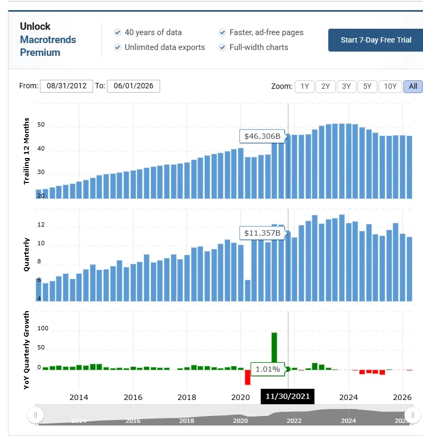The width and height of the screenshot is (423, 442).
Task: Click Start 7-Day Free Trial button
Action: coord(376,40)
